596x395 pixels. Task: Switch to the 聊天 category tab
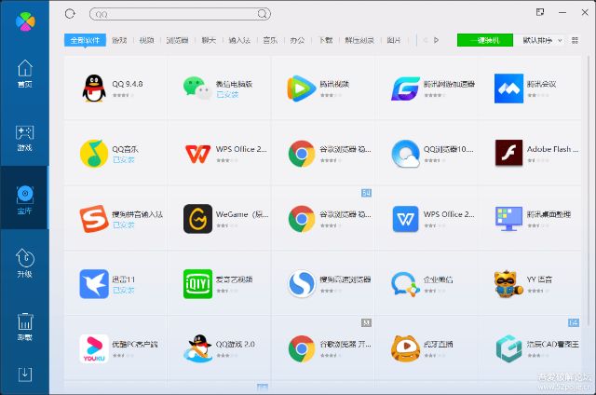coord(209,40)
